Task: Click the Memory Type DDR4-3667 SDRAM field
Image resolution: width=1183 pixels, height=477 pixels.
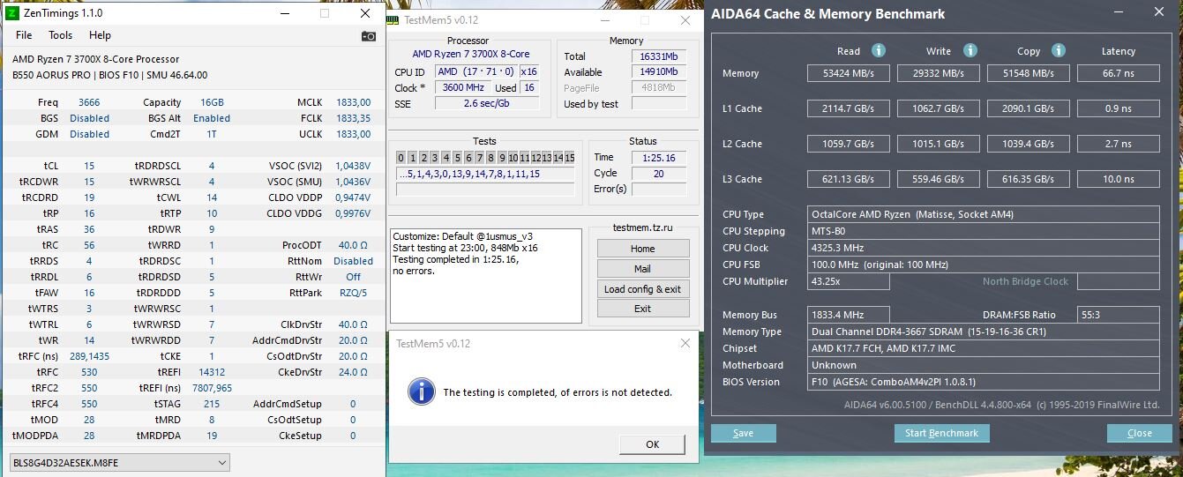Action: point(984,332)
